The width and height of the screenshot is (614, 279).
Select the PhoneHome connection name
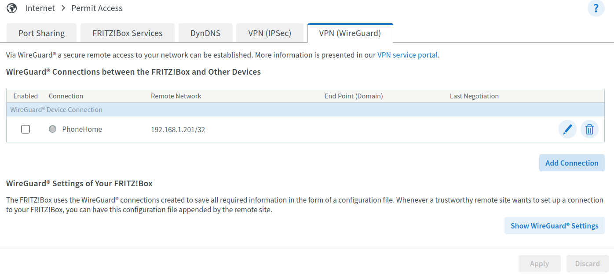(x=82, y=129)
